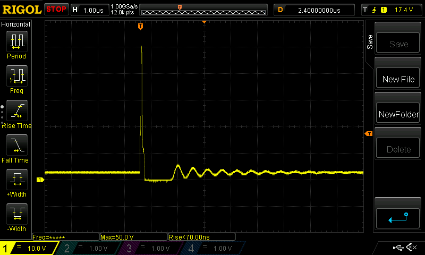This screenshot has height=255, width=425.
Task: Click the NewFolder button
Action: 398,113
